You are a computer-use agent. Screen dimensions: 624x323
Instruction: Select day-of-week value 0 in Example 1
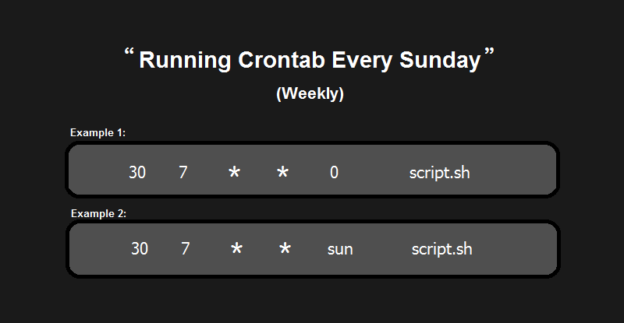[334, 173]
